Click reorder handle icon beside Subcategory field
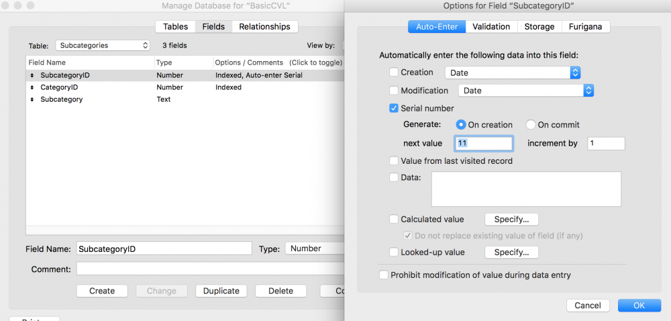The image size is (671, 321). point(32,99)
